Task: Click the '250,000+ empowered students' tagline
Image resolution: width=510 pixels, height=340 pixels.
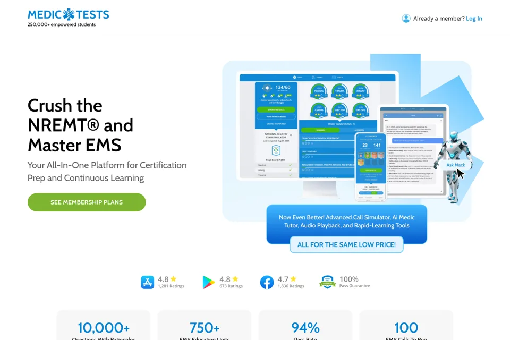Action: pos(62,25)
